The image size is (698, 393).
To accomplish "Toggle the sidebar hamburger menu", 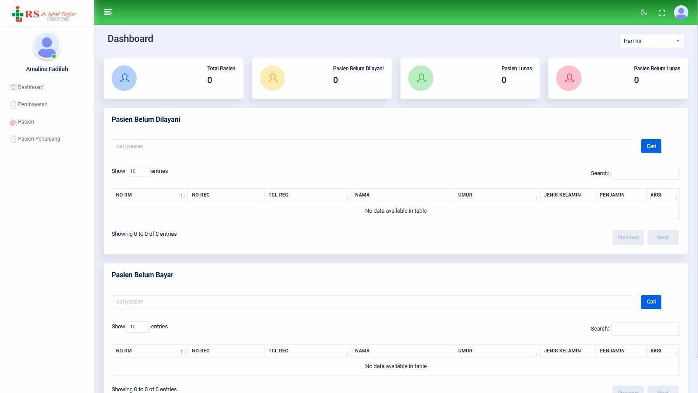I will (108, 12).
